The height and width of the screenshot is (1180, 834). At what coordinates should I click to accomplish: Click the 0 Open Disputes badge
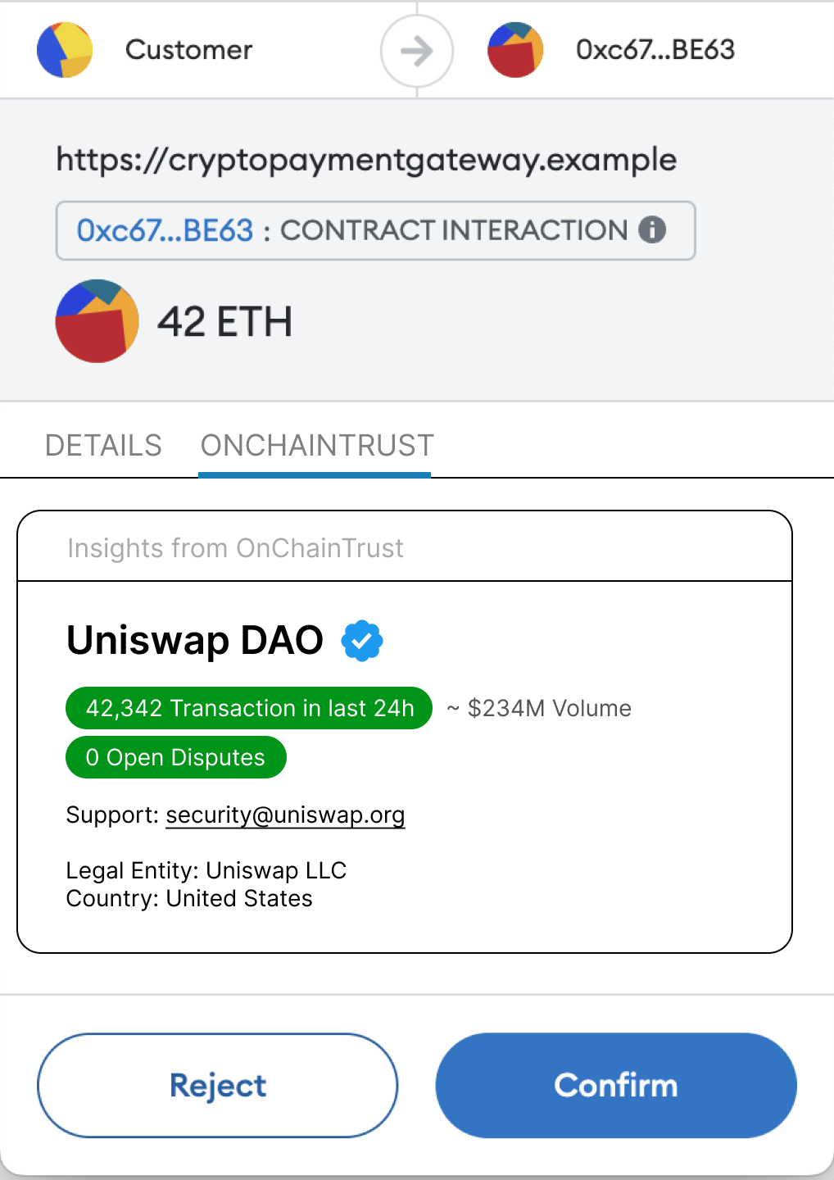coord(176,757)
